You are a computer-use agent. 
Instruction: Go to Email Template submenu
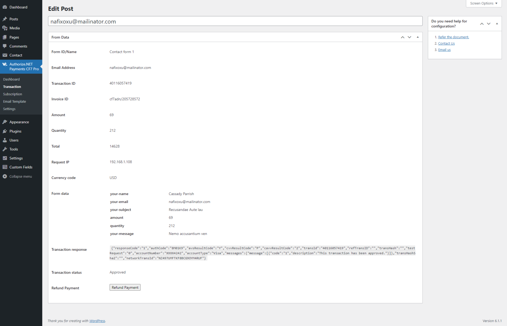tap(14, 101)
